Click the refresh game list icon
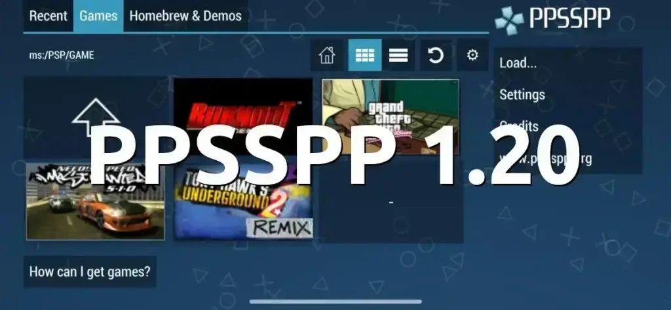Screen dimensions: 671x310 436,55
